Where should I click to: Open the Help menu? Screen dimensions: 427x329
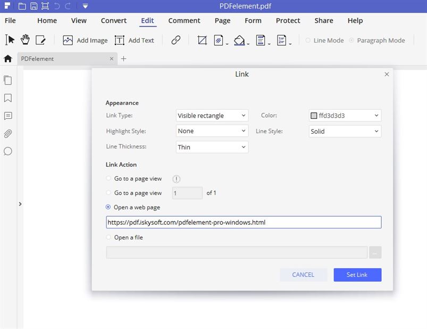point(355,21)
